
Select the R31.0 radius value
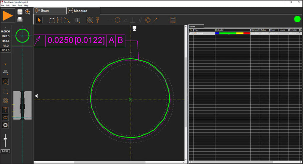[6, 50]
